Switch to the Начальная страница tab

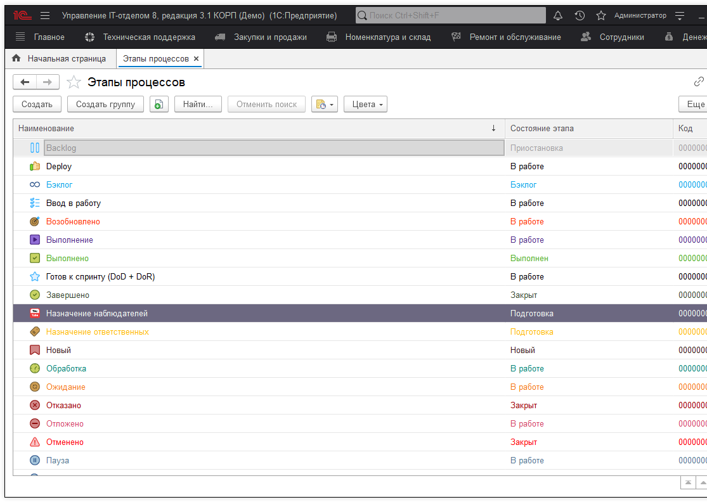click(x=66, y=59)
